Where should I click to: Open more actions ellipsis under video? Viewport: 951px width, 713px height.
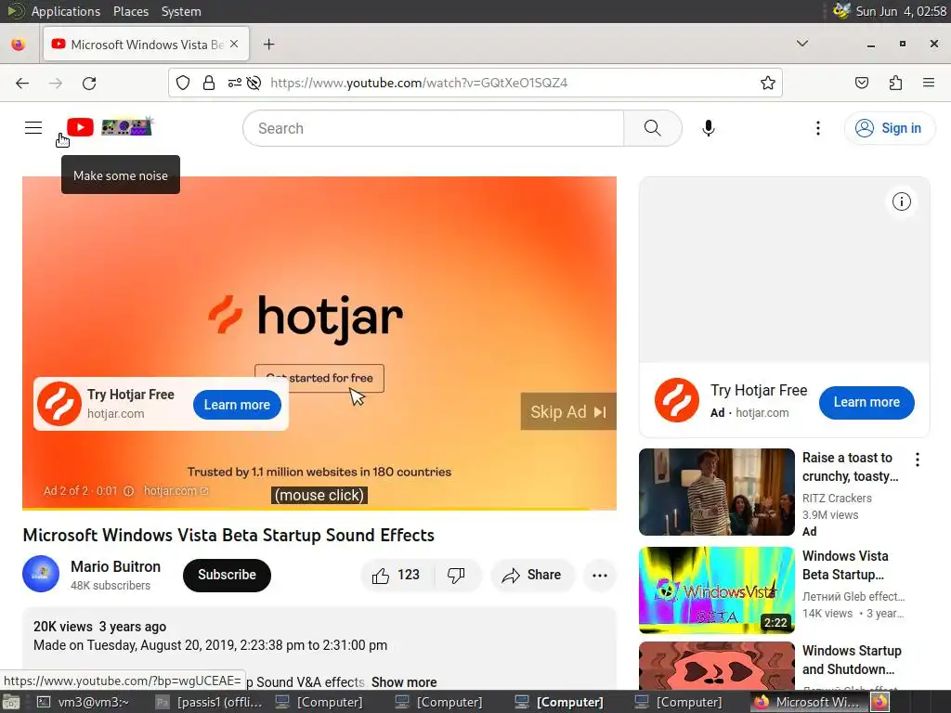tap(600, 576)
